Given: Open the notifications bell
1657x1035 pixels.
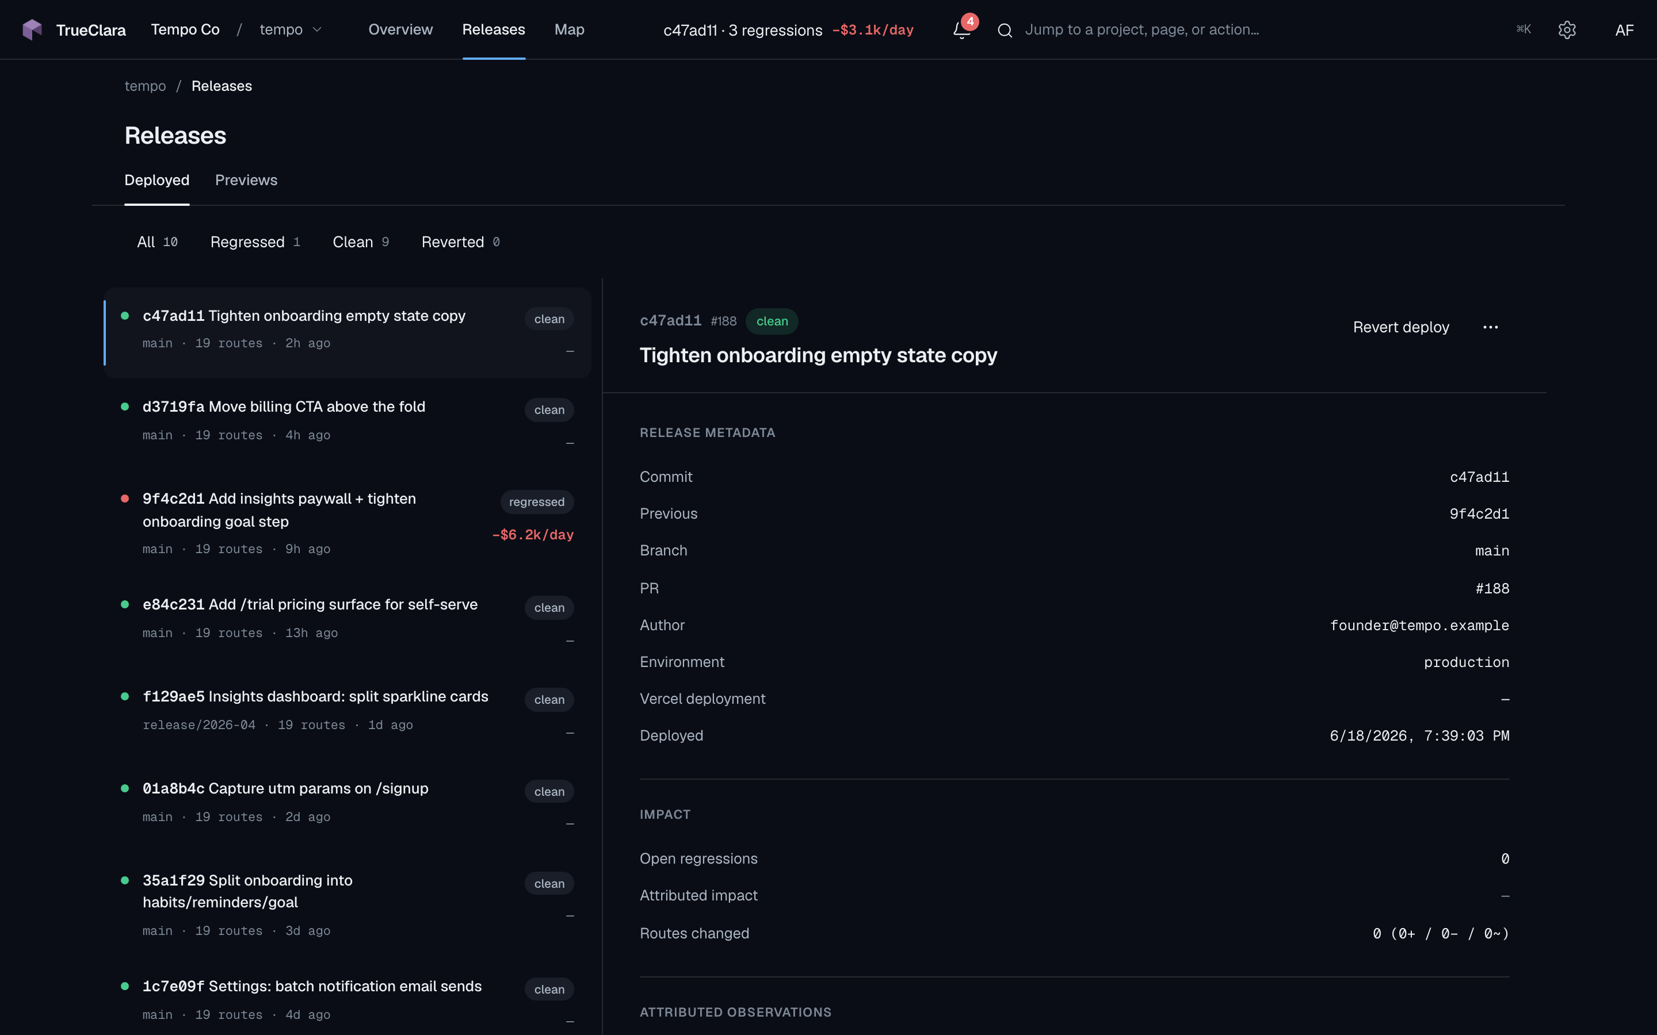Looking at the screenshot, I should coord(962,29).
